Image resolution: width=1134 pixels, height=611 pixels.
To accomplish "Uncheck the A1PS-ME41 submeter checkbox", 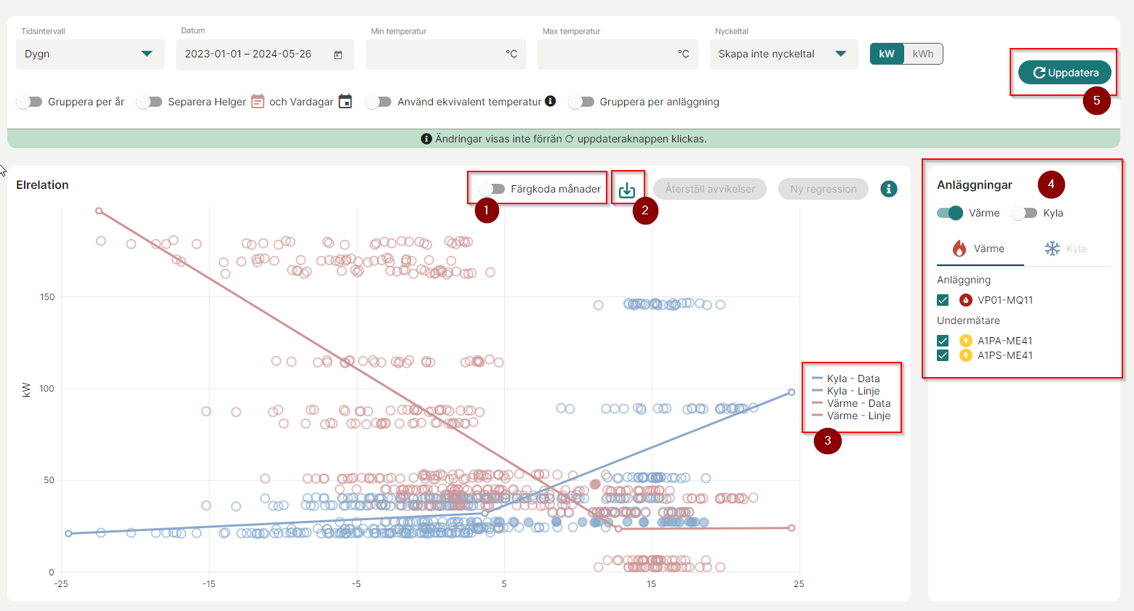I will (943, 355).
